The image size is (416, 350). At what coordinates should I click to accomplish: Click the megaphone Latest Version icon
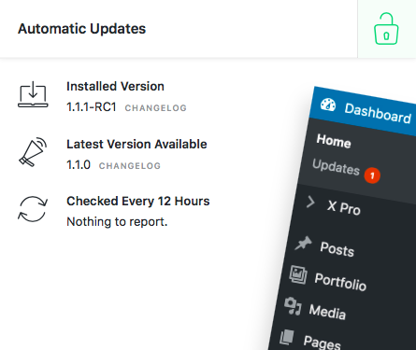pos(33,152)
